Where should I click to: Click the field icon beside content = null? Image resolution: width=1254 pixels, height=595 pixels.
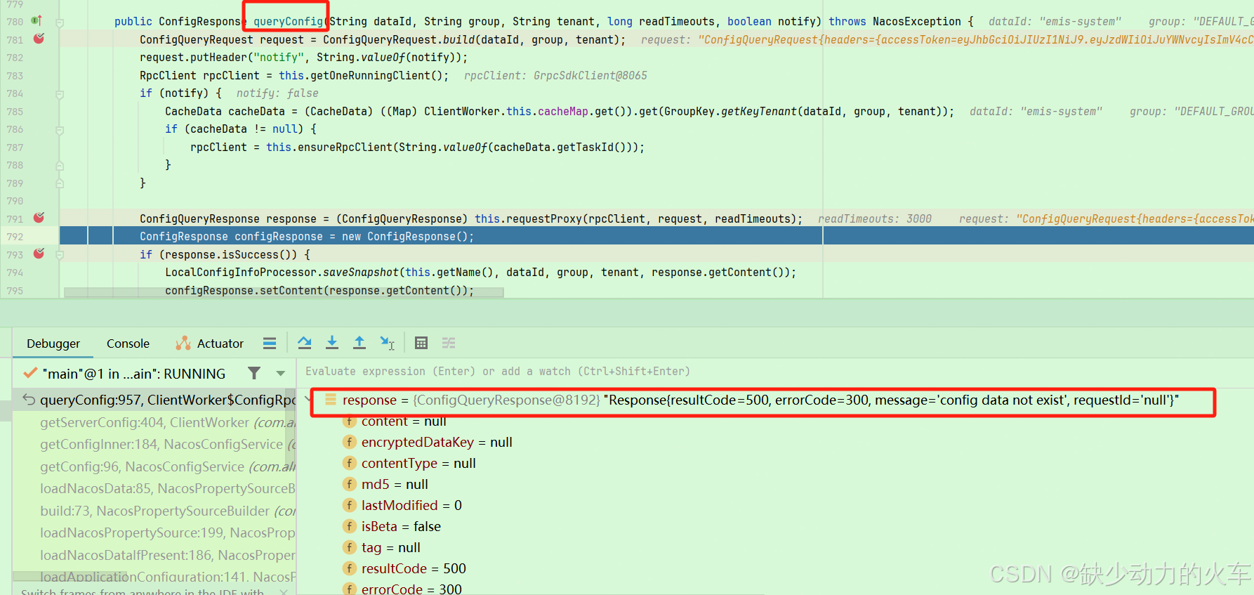tap(350, 421)
